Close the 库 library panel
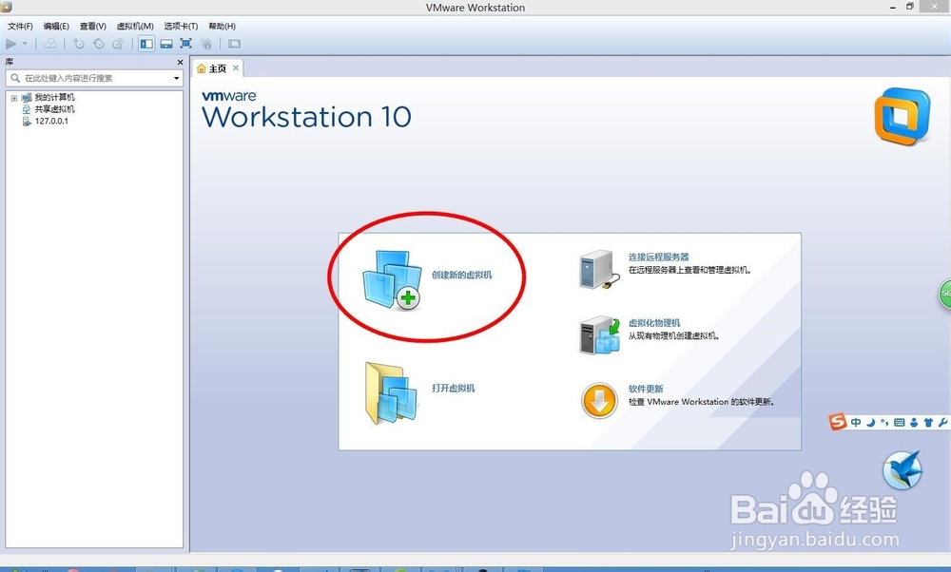Screen dimensions: 951x572 click(x=180, y=62)
